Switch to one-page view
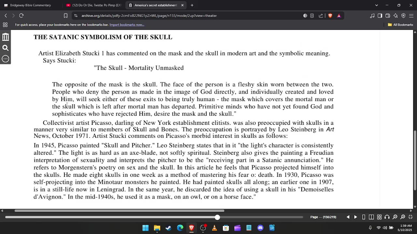 [364, 217]
